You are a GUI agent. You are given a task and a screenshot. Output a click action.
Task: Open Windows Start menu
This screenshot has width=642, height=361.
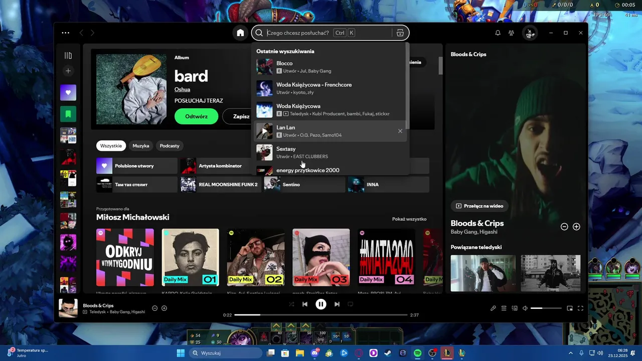[181, 353]
